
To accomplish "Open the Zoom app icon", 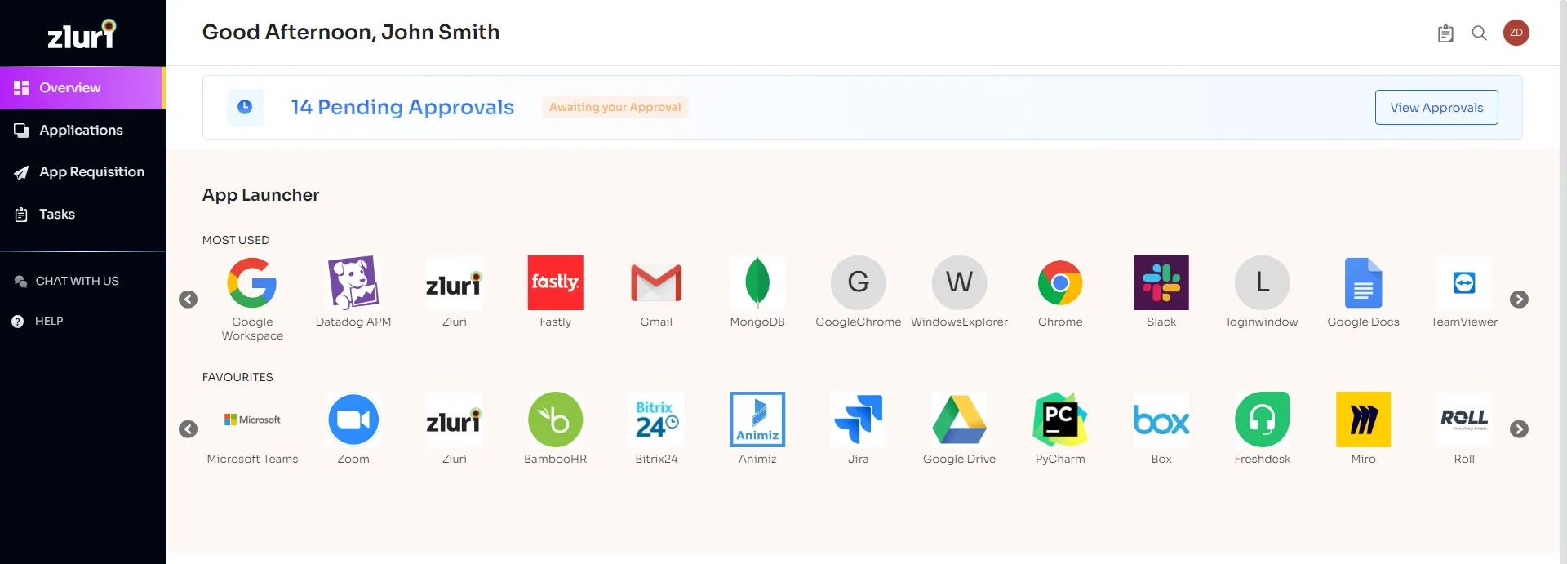I will (353, 420).
